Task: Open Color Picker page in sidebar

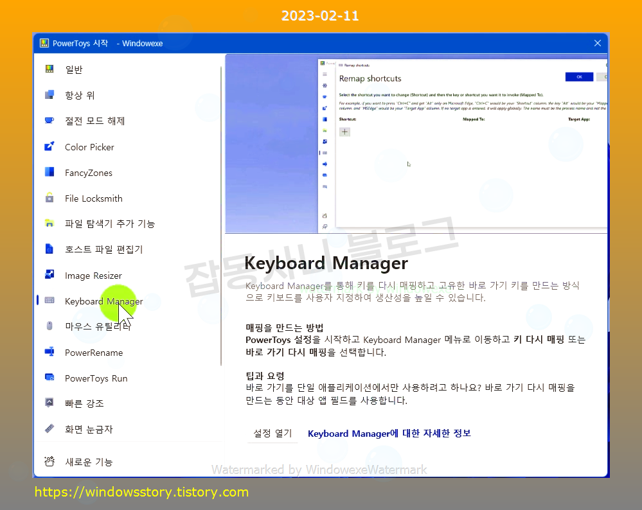Action: (89, 147)
